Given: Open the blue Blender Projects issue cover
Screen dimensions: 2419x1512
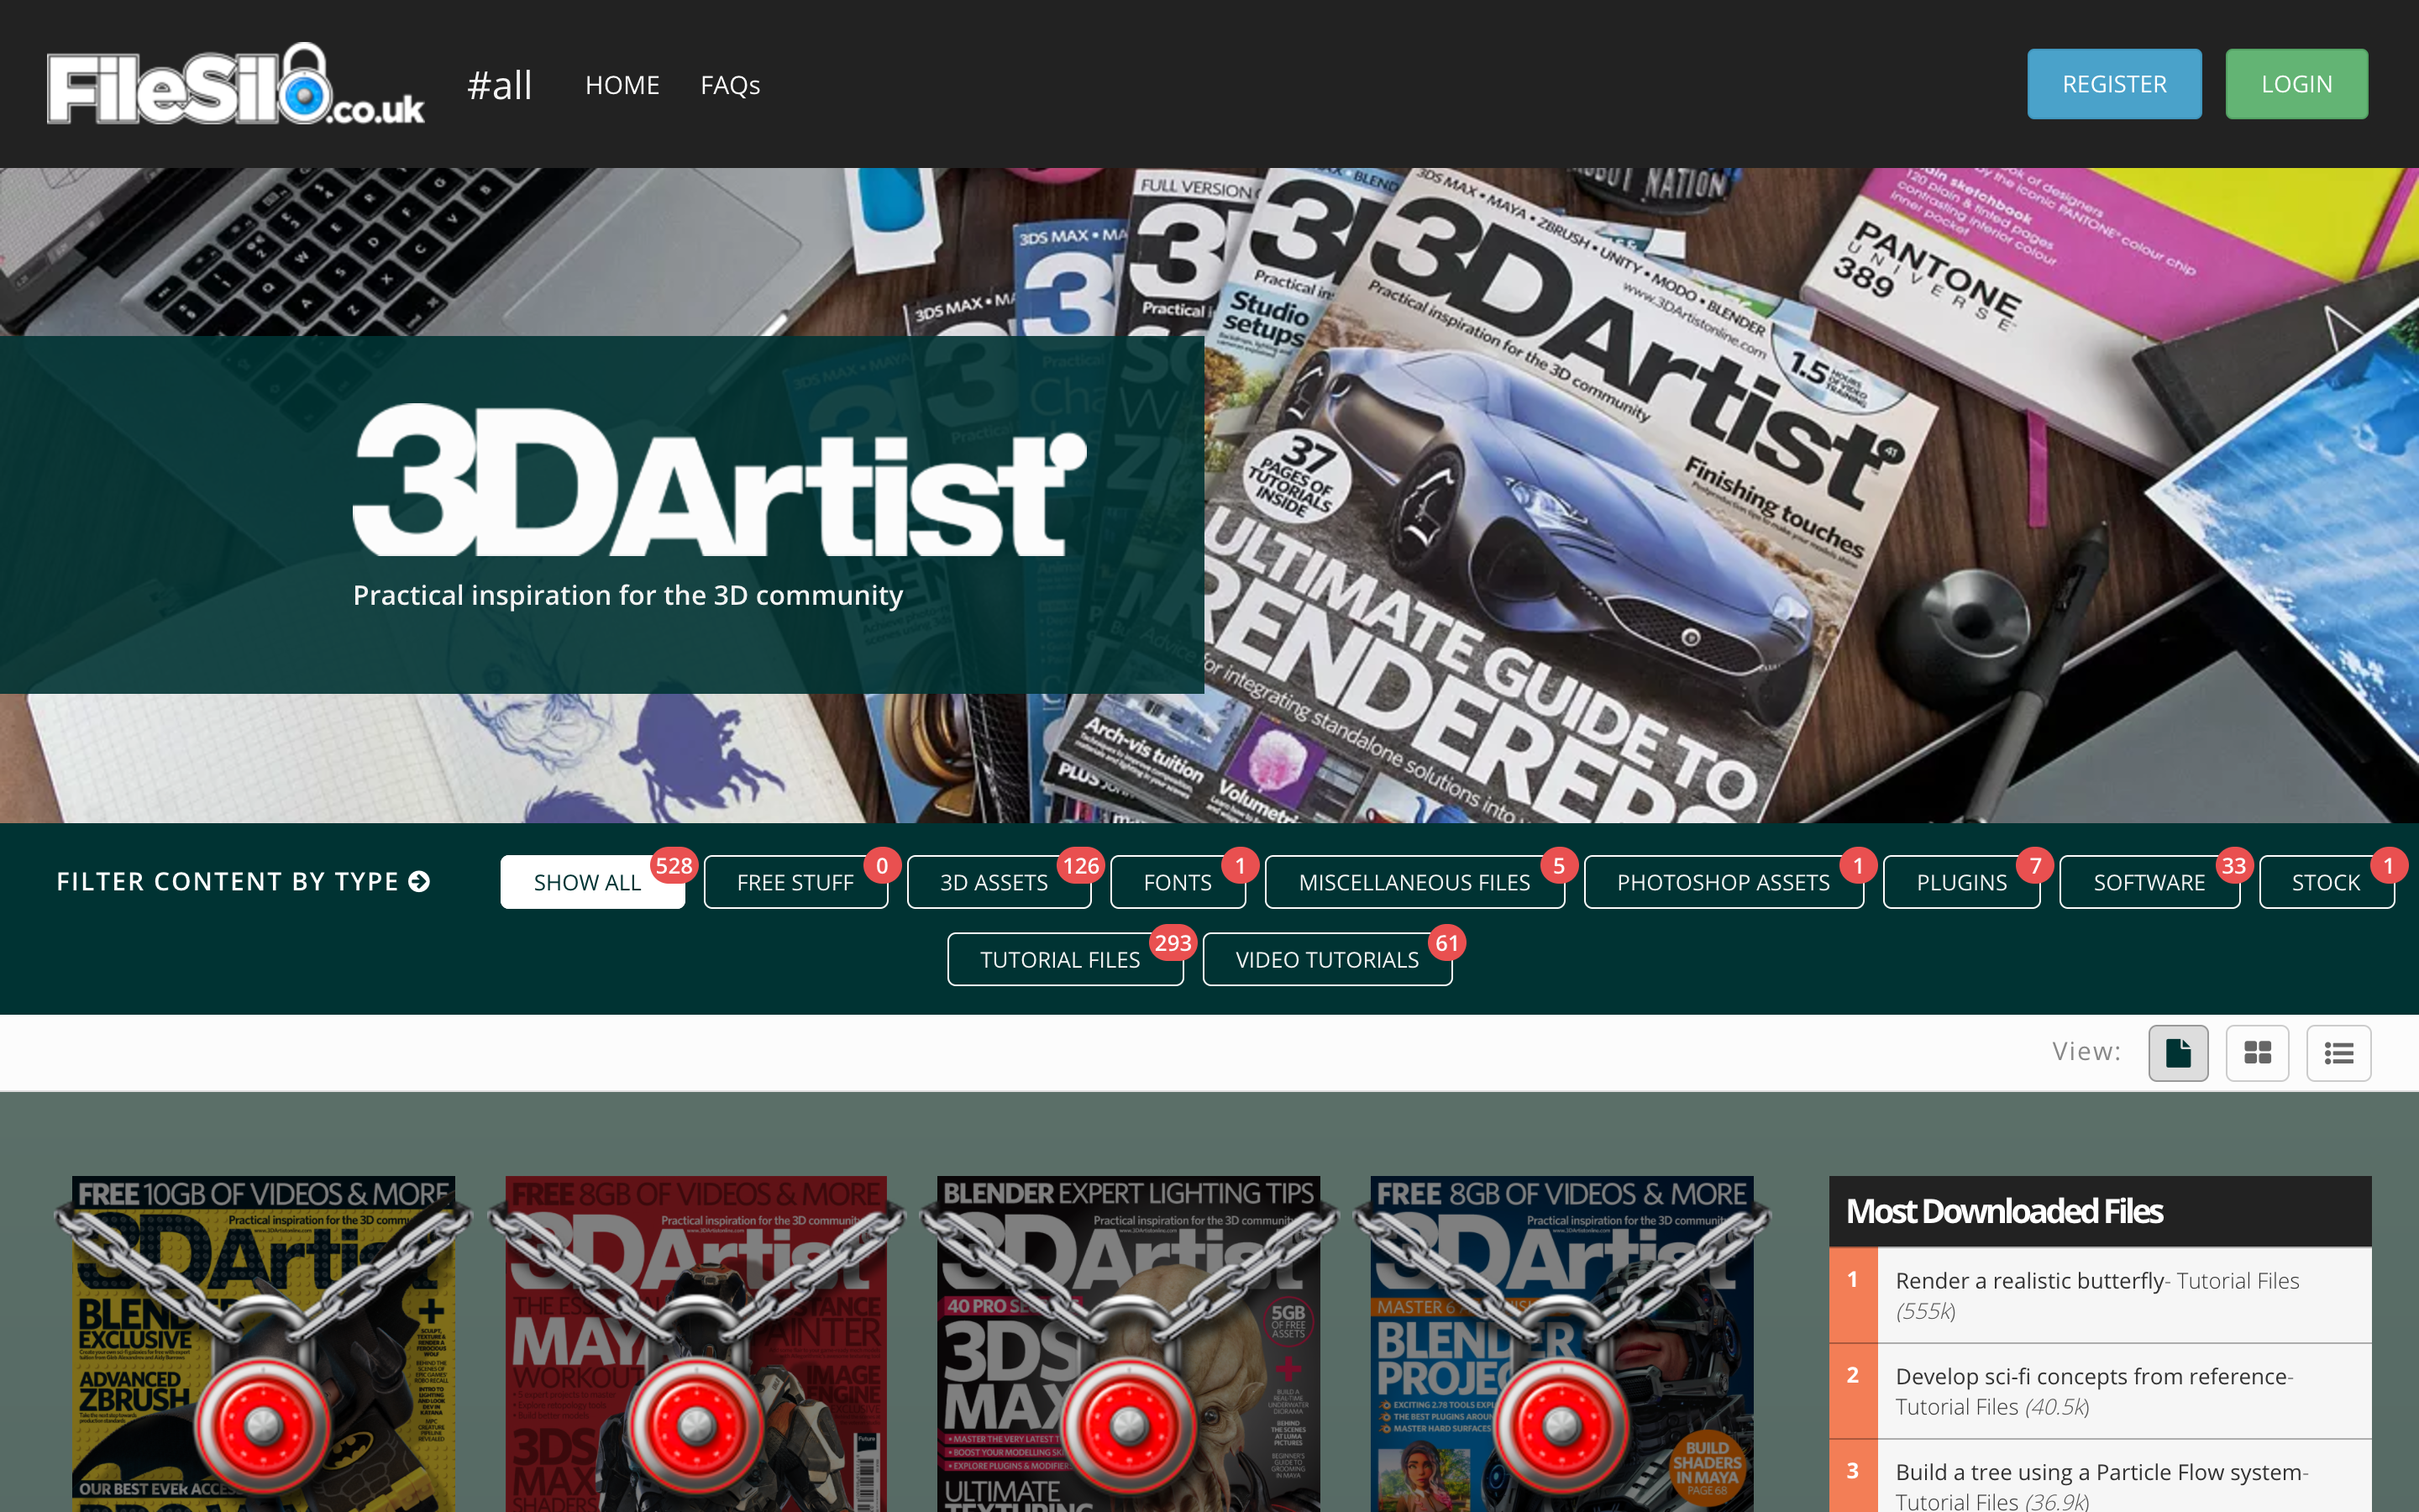Looking at the screenshot, I should [1561, 1344].
